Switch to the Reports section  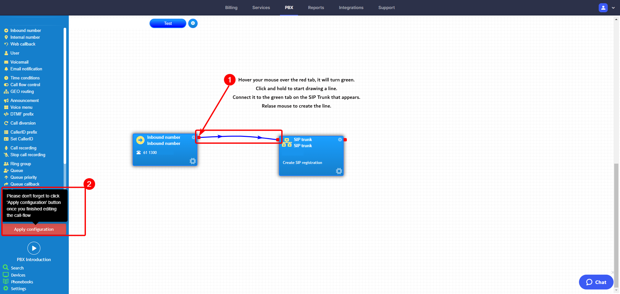(x=316, y=7)
